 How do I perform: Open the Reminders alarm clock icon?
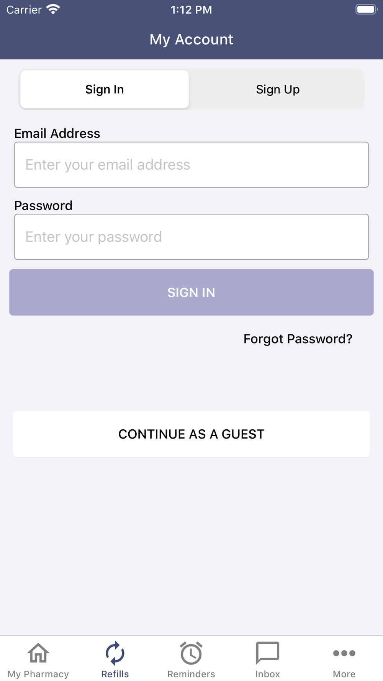[191, 653]
